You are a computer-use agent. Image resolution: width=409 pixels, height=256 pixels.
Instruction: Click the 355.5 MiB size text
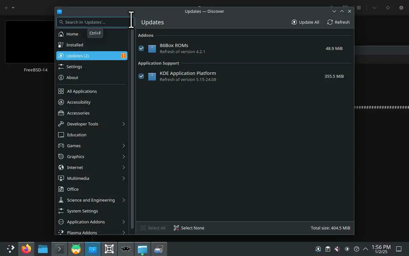[x=334, y=76]
